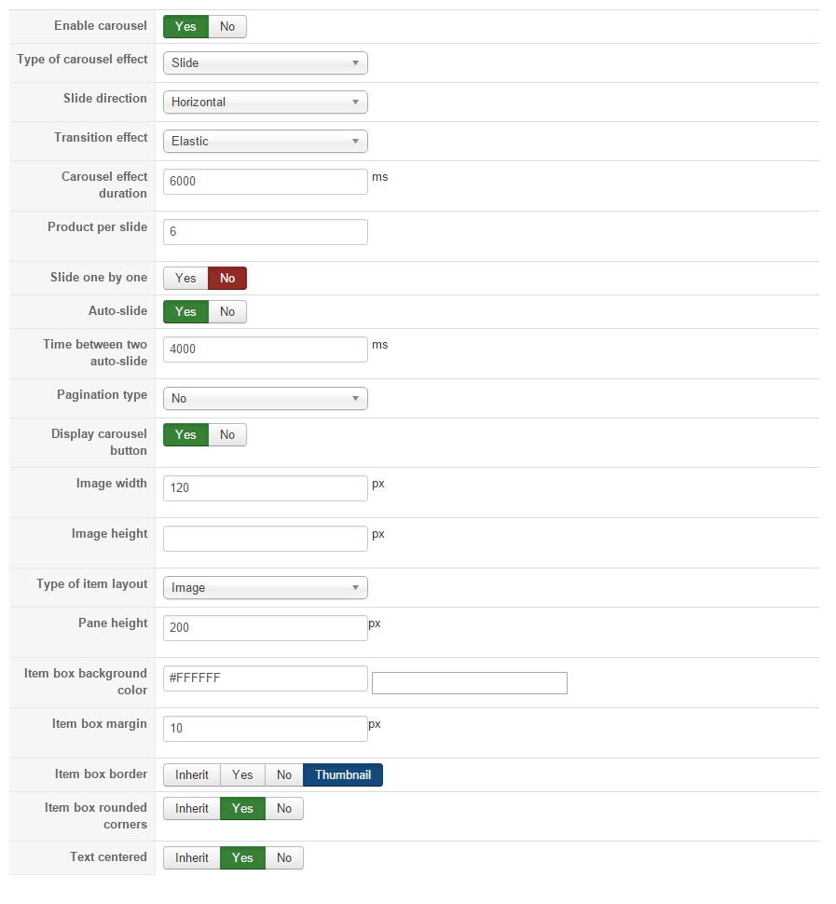Choose Inherit for Text centered

tap(192, 857)
